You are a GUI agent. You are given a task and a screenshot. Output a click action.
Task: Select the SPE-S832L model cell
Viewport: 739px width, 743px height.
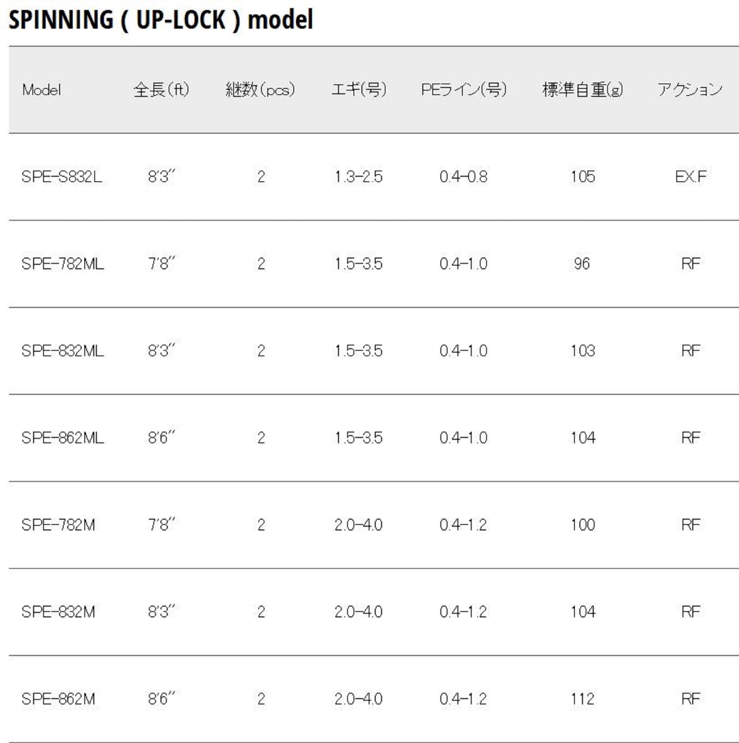[62, 177]
